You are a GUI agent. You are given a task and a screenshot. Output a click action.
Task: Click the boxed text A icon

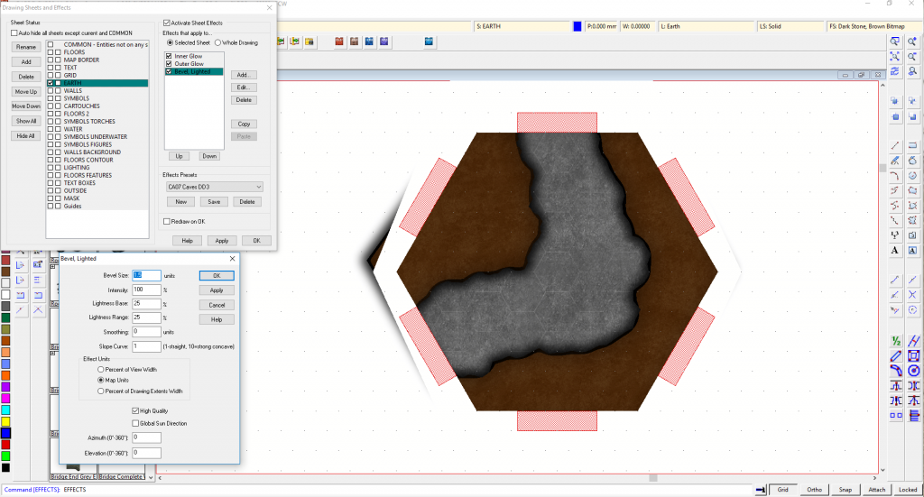click(913, 250)
